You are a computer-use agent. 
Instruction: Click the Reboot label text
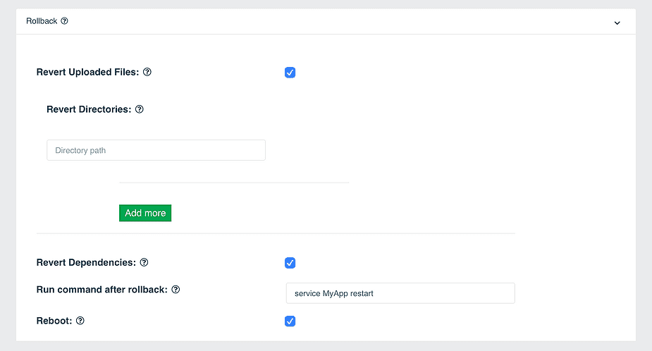(x=54, y=321)
